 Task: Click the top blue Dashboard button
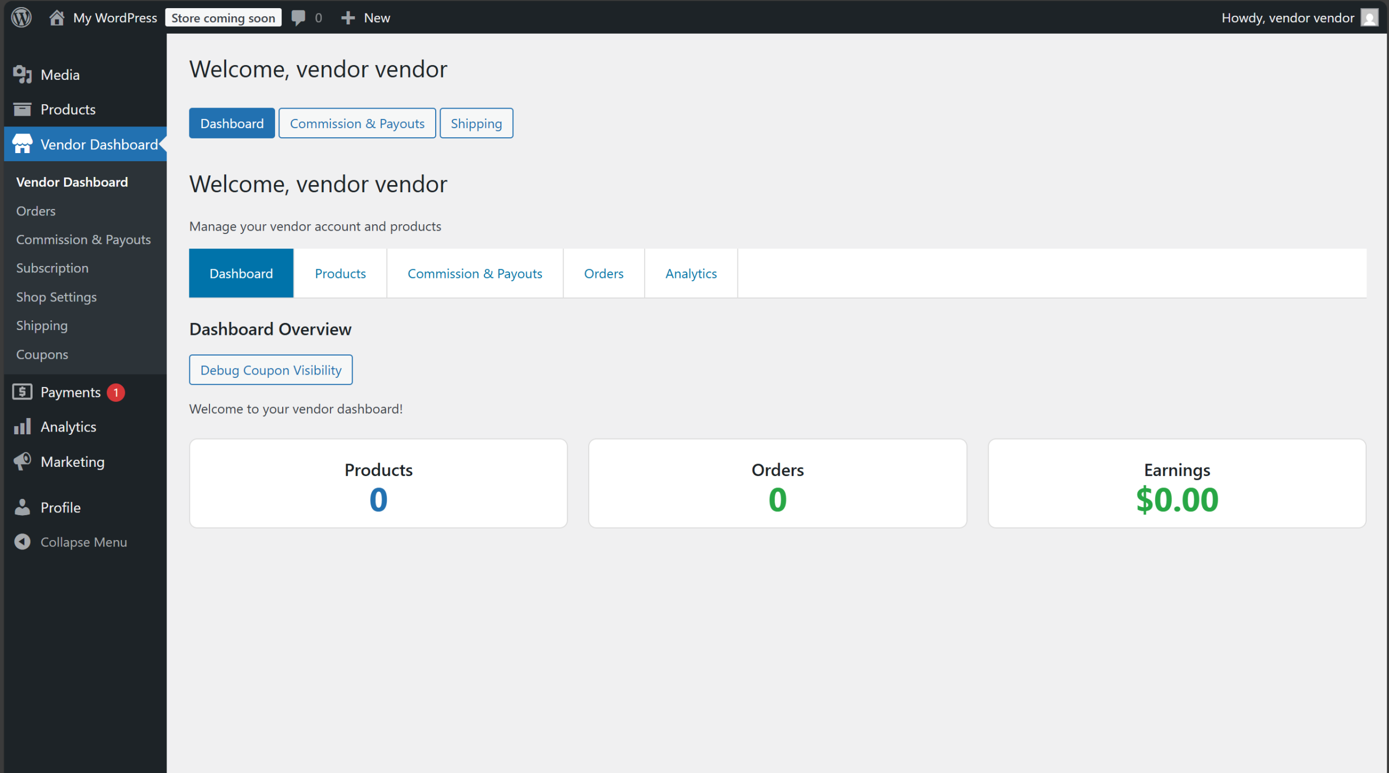(232, 123)
